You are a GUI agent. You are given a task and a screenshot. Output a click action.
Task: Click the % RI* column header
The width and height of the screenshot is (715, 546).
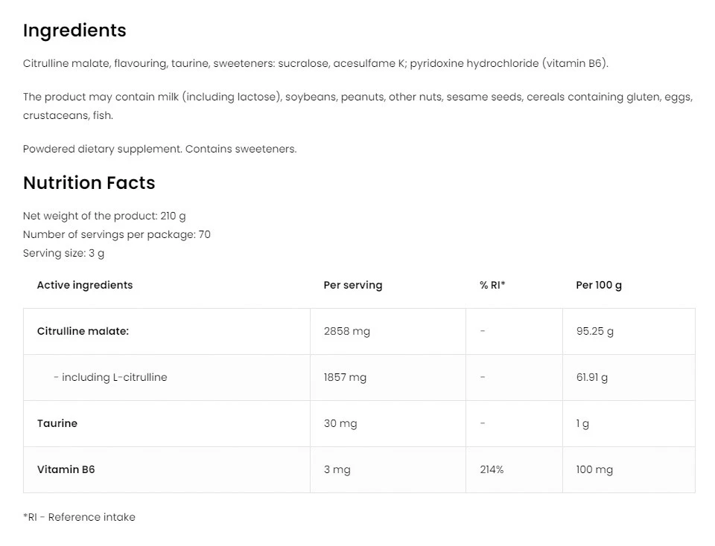pos(492,285)
